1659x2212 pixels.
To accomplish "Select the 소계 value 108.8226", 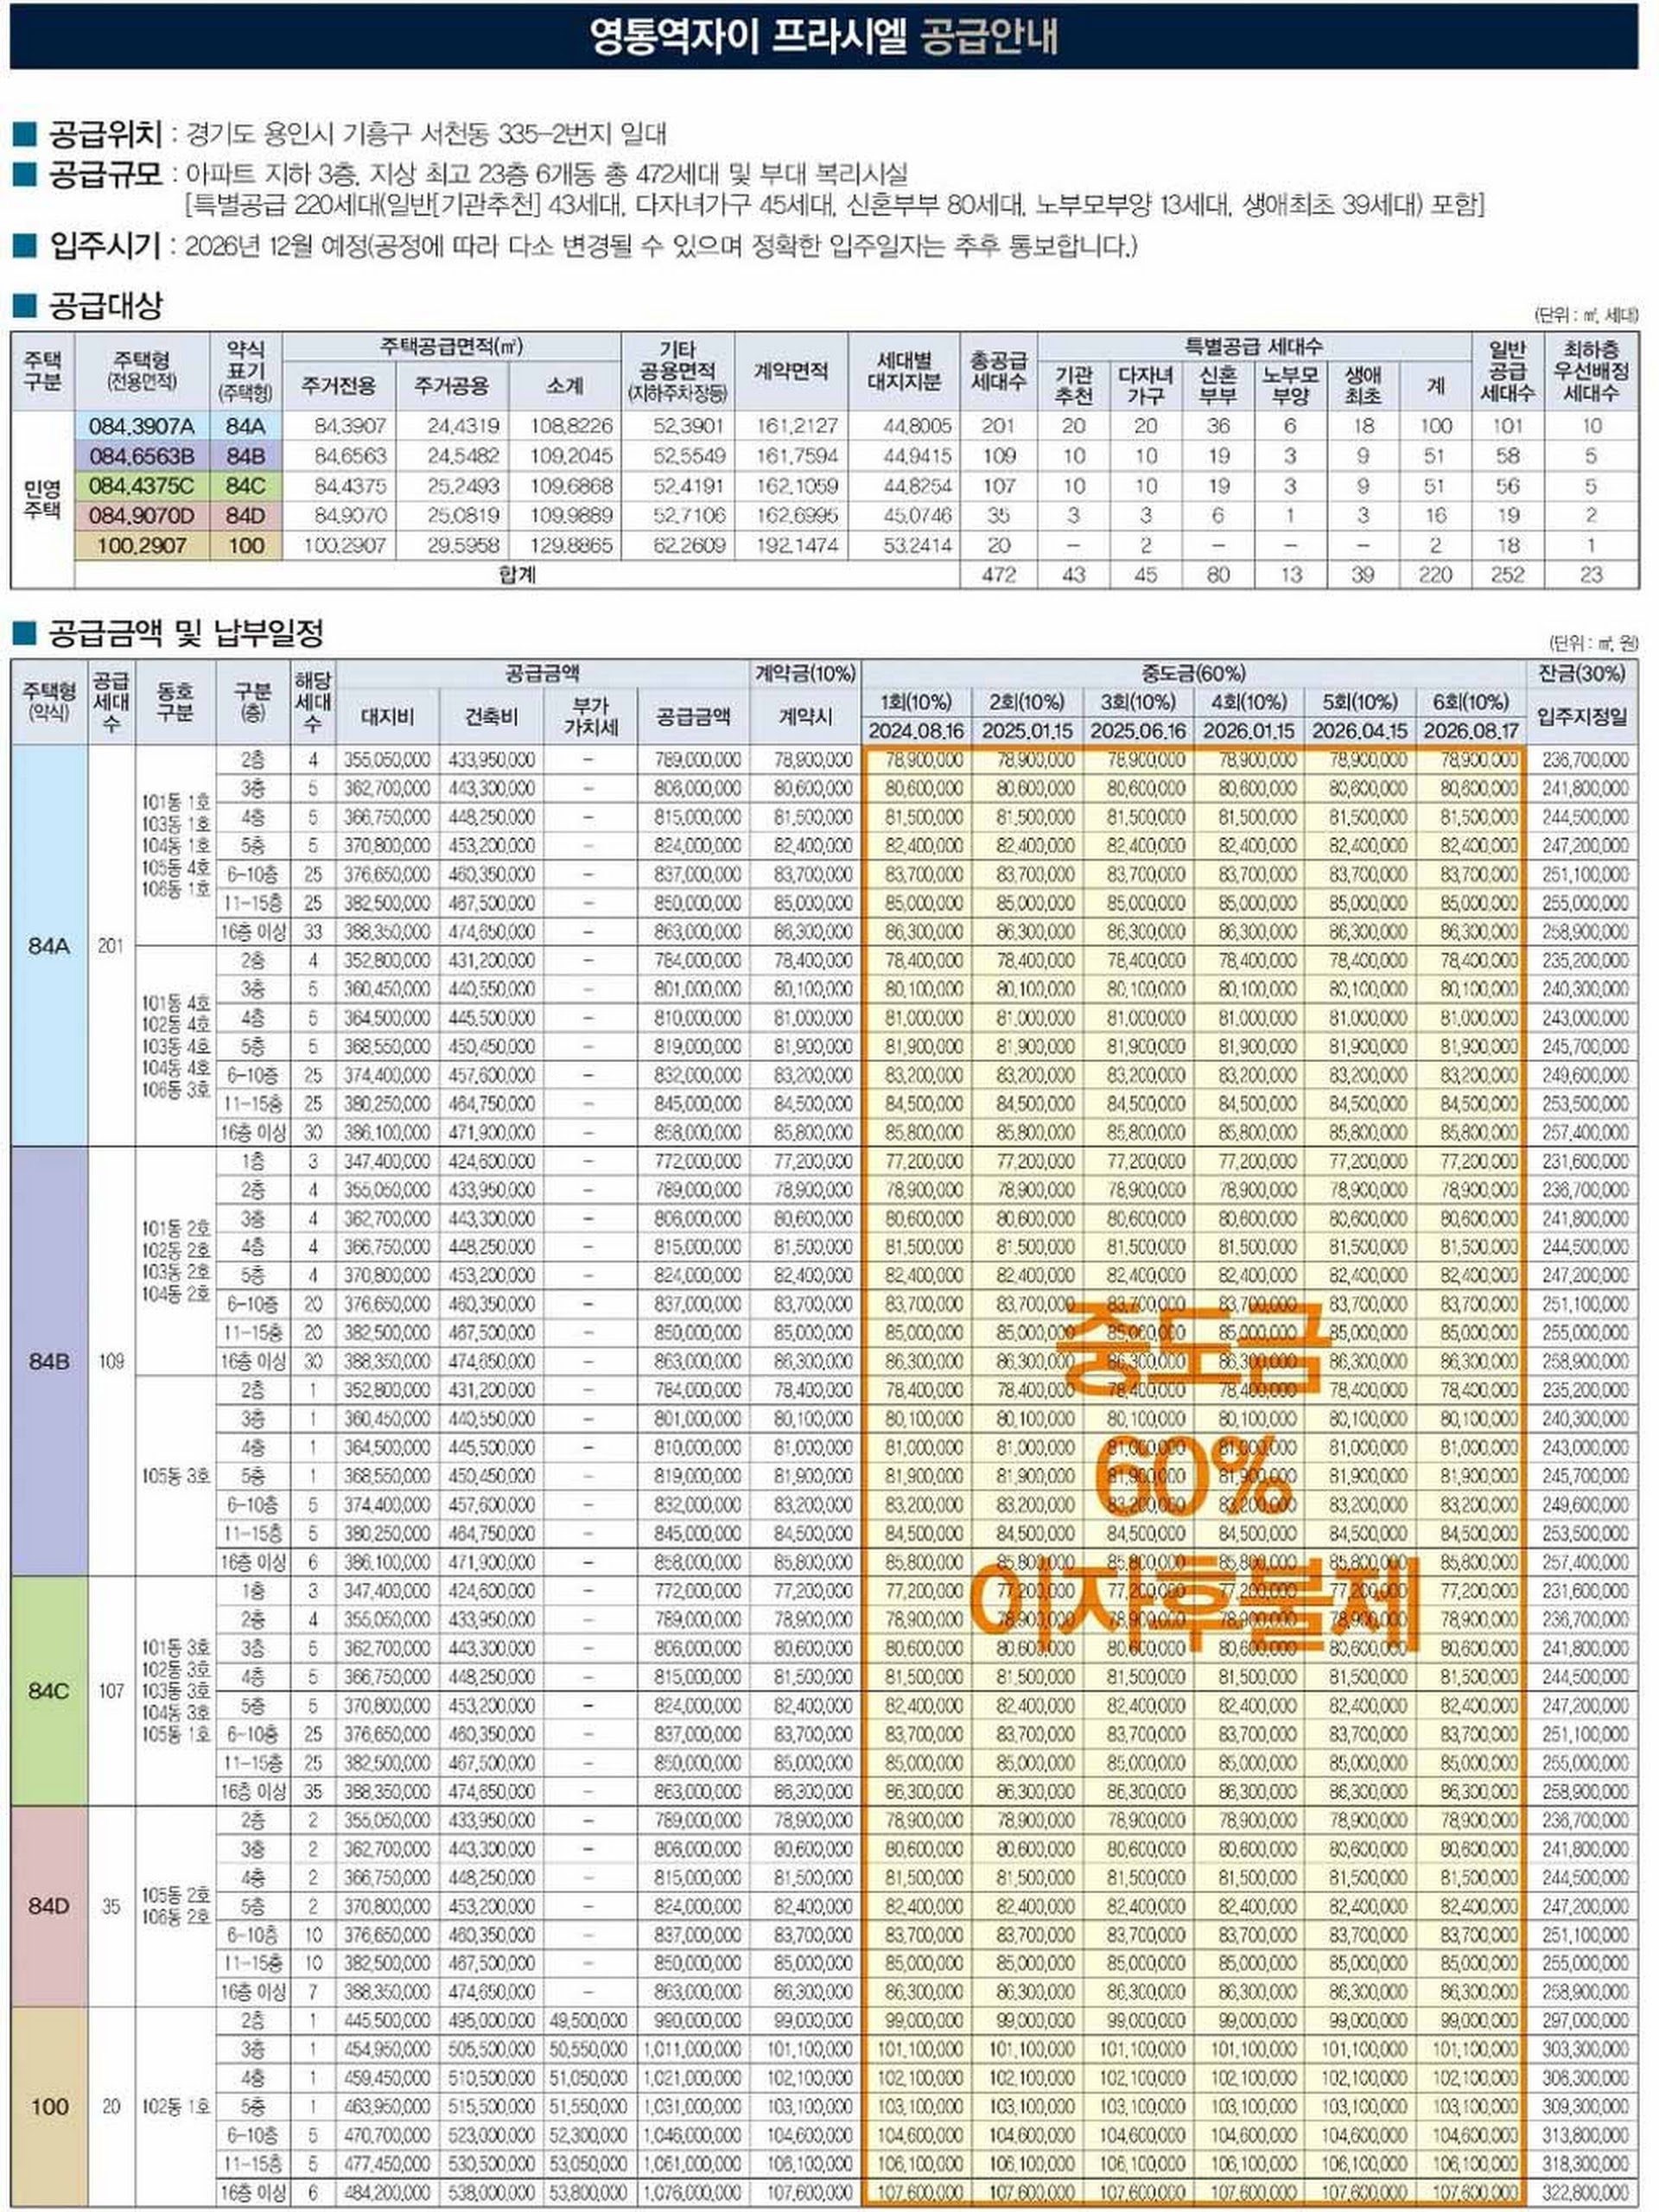I will [x=571, y=426].
